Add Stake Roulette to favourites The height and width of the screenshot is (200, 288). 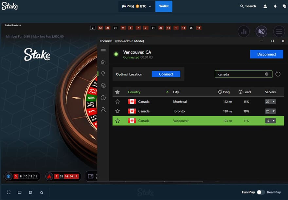tap(42, 192)
